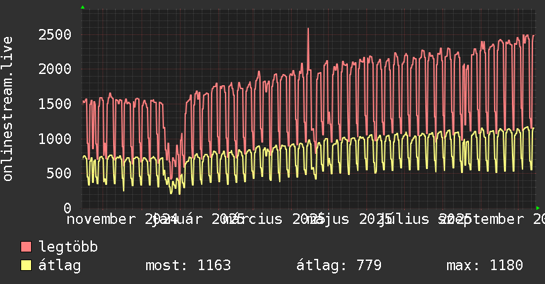Click the 'átlag: 779' average statistic

(339, 266)
